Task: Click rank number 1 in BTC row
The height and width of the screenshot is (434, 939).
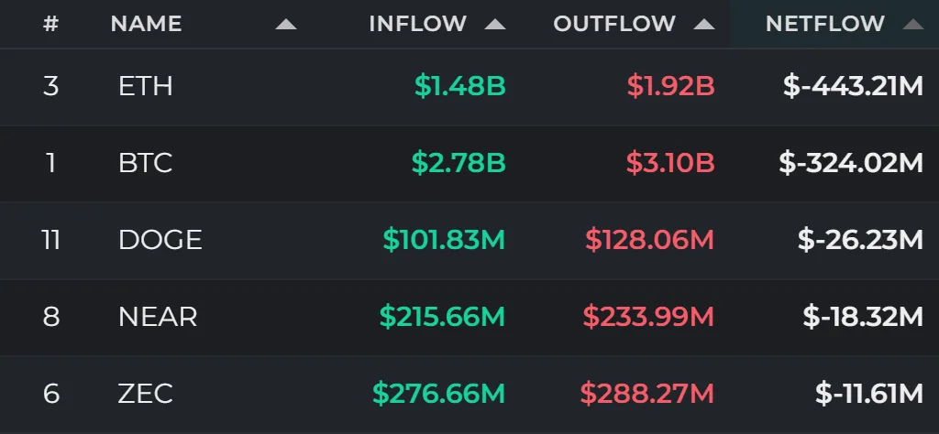Action: [51, 163]
